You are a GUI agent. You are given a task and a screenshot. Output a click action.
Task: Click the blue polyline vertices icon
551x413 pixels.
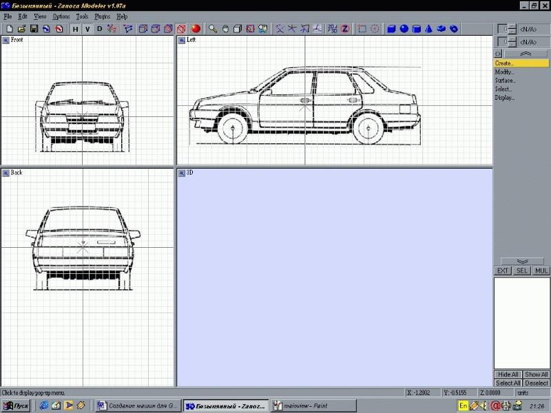coord(128,29)
